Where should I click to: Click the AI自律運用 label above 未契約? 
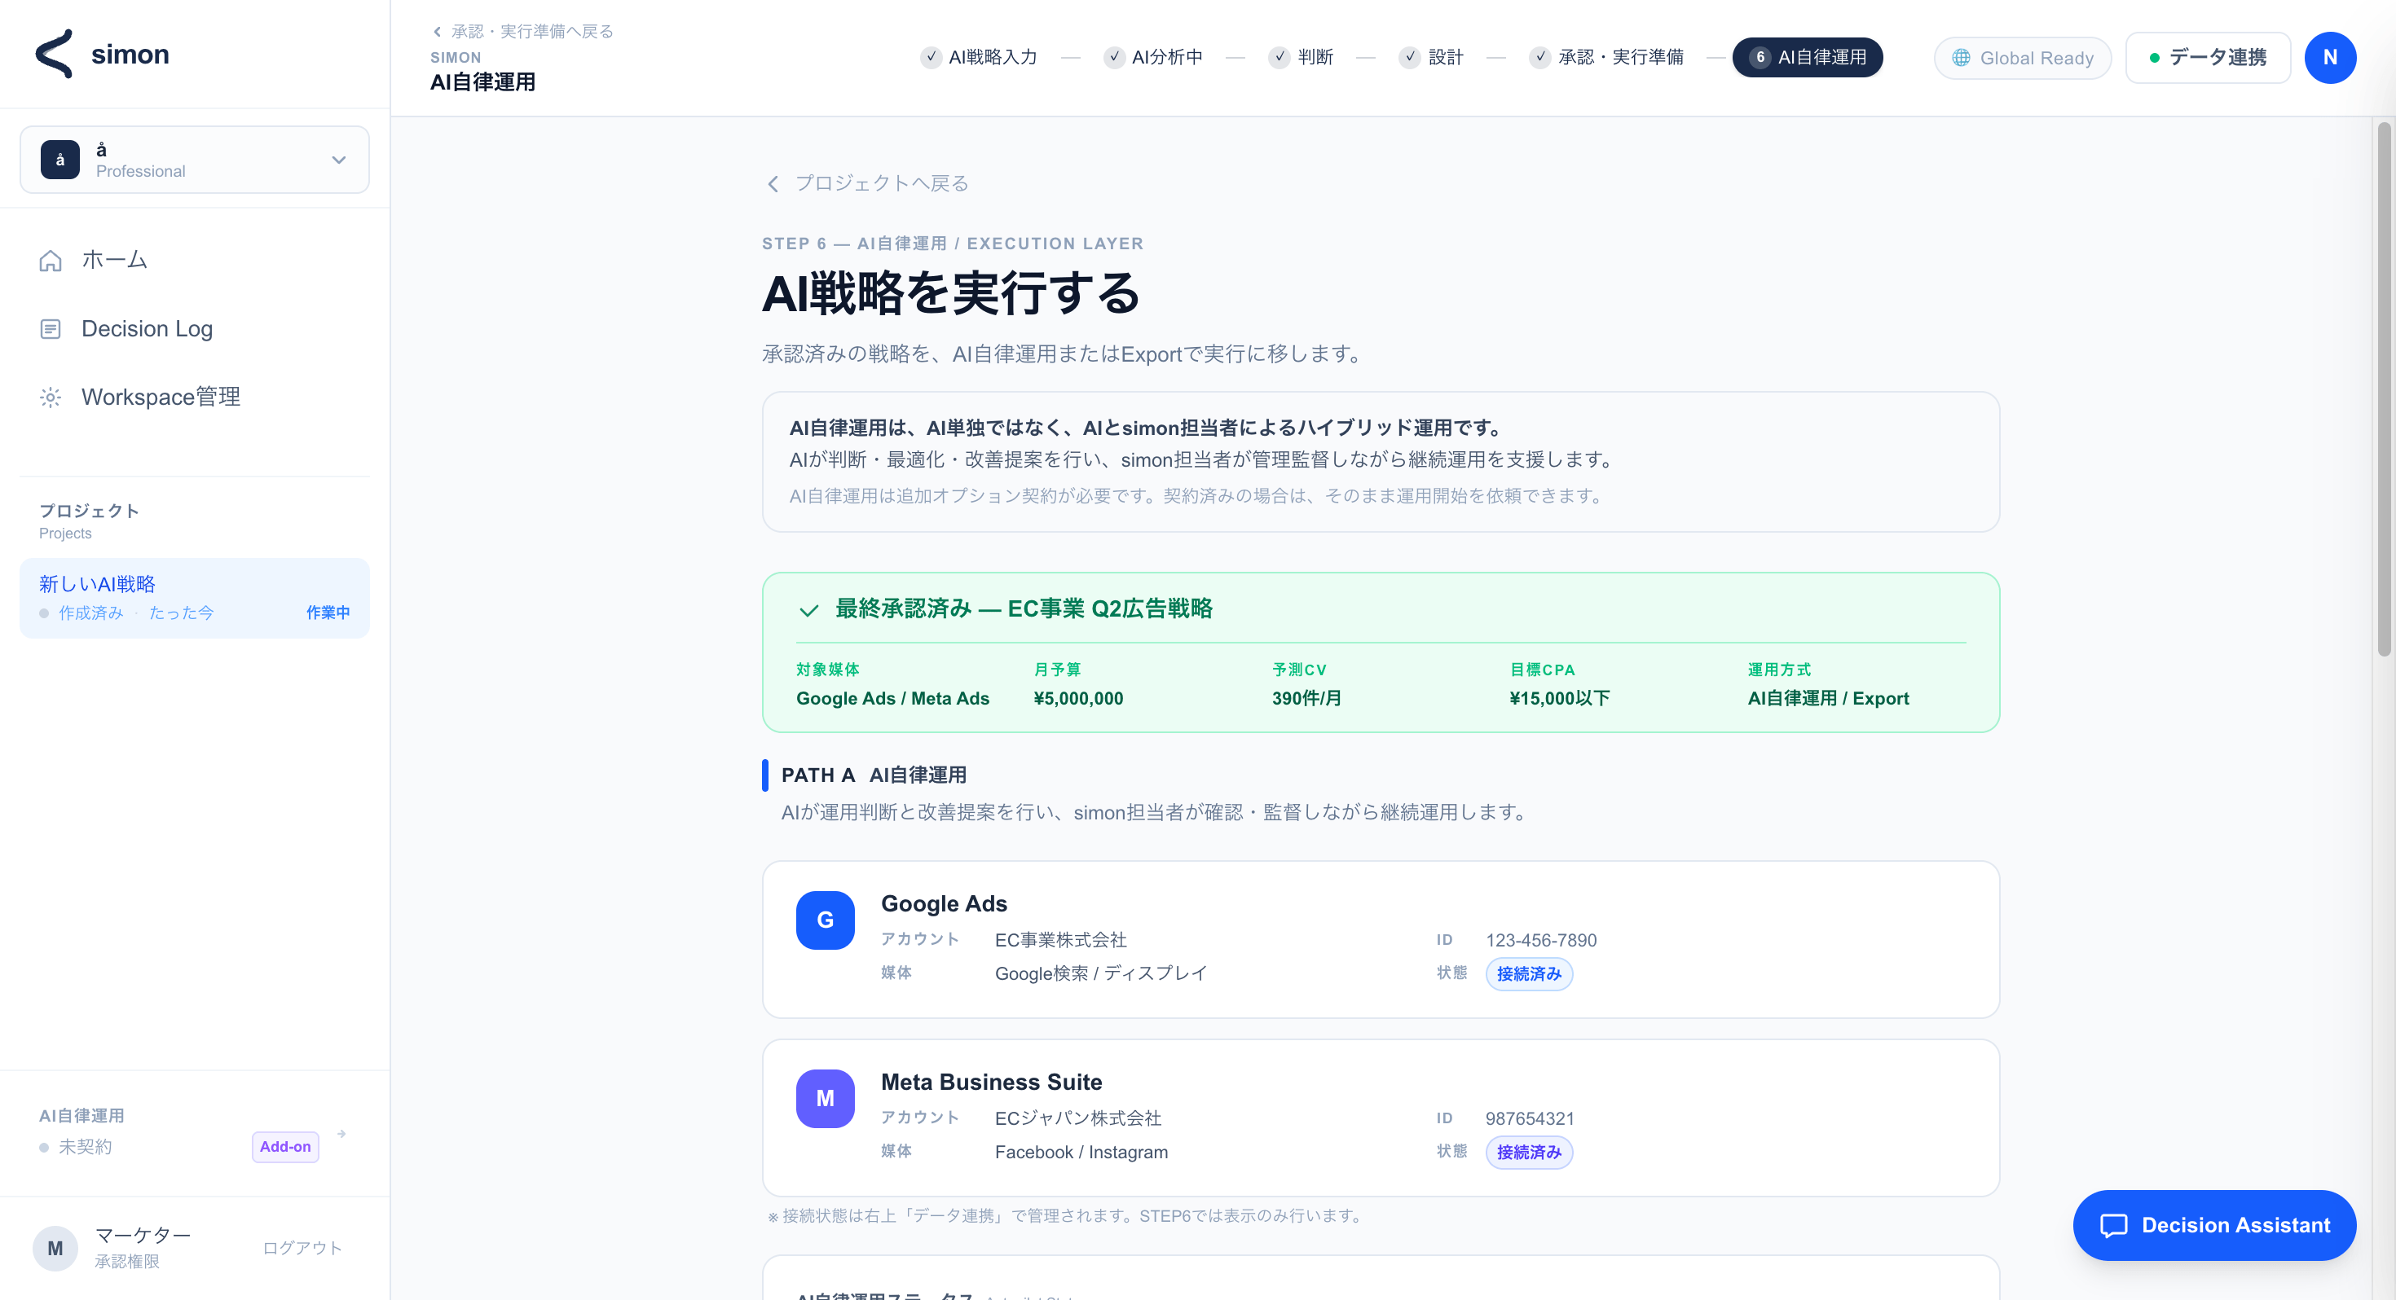click(81, 1116)
